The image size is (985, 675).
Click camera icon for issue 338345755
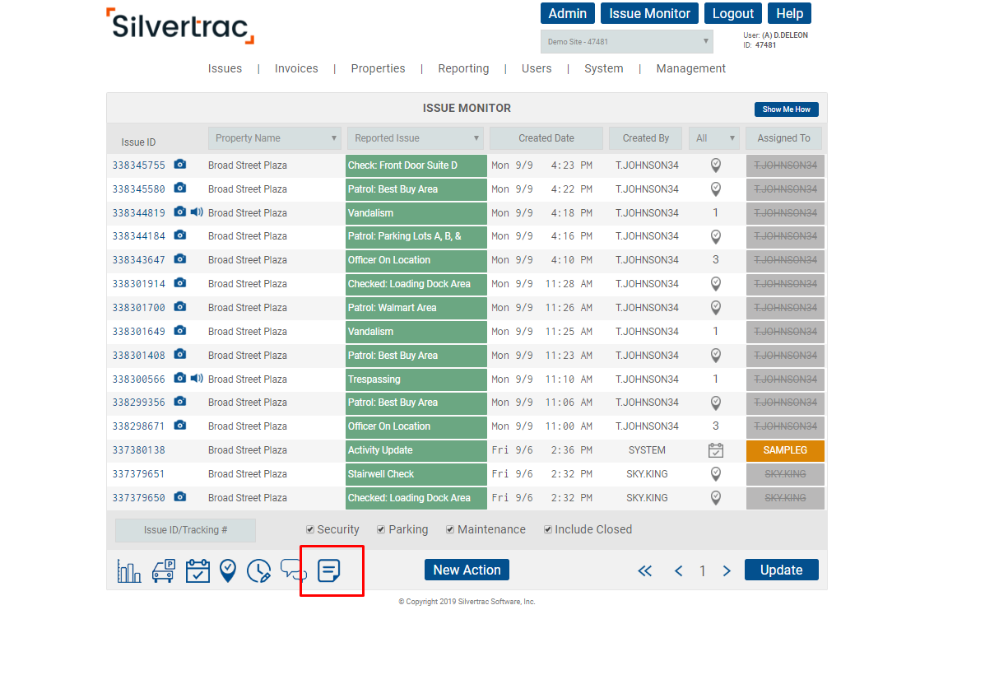(180, 165)
